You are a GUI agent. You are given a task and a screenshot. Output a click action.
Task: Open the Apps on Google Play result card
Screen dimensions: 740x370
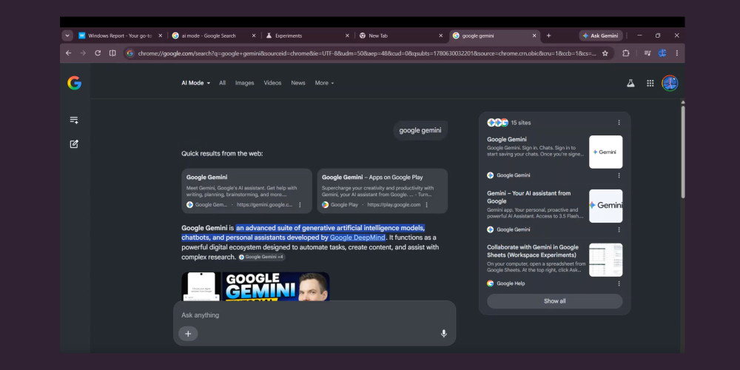click(x=383, y=191)
